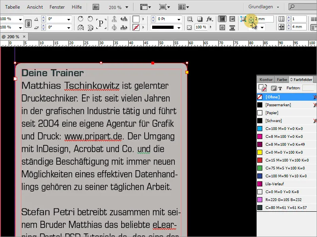Open the Ansicht menu
The height and width of the screenshot is (237, 317).
[35, 7]
